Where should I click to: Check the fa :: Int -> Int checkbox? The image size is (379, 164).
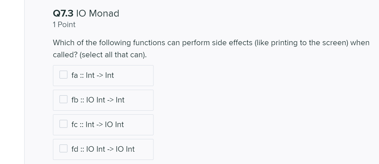pyautogui.click(x=63, y=74)
